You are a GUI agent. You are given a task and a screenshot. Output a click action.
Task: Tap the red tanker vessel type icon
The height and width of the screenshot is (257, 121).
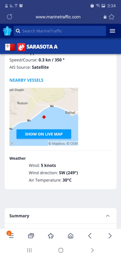click(21, 47)
